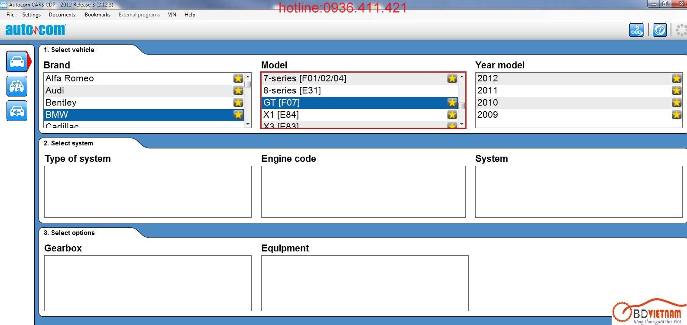Image resolution: width=687 pixels, height=325 pixels.
Task: Toggle favorite star for BMW
Action: (x=238, y=115)
